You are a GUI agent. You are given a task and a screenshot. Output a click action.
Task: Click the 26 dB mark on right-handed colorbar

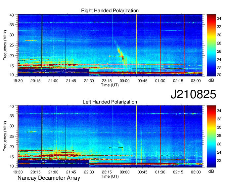(219, 51)
